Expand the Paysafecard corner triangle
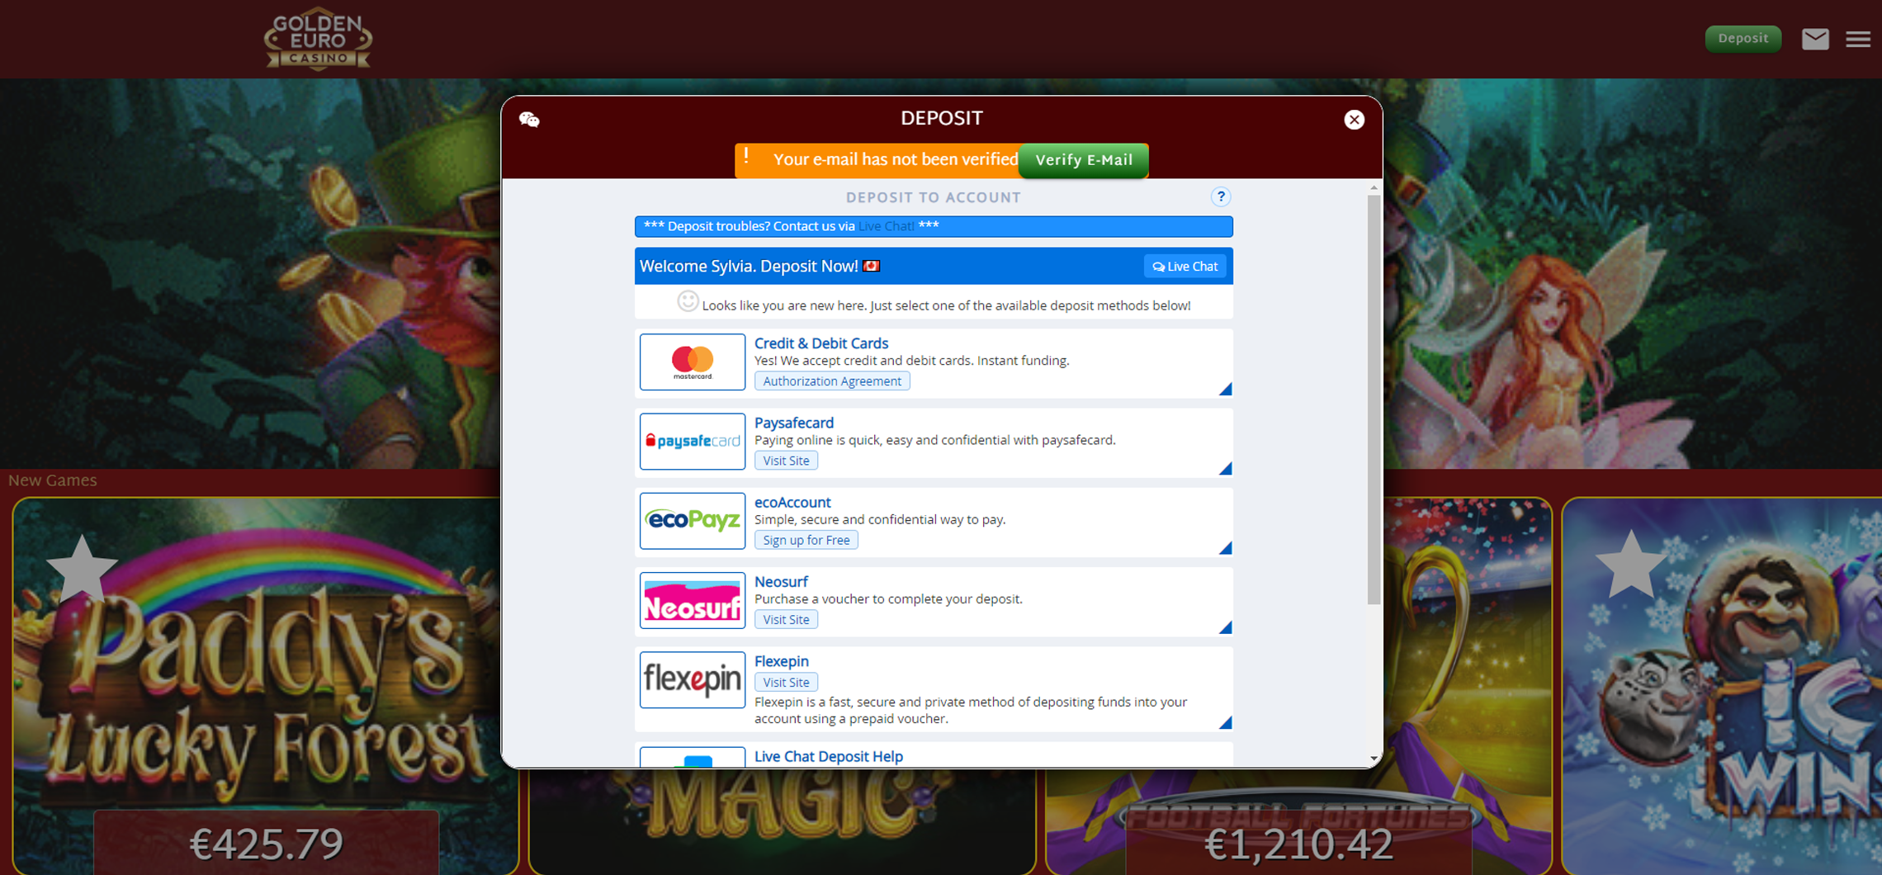This screenshot has height=875, width=1882. click(1226, 469)
